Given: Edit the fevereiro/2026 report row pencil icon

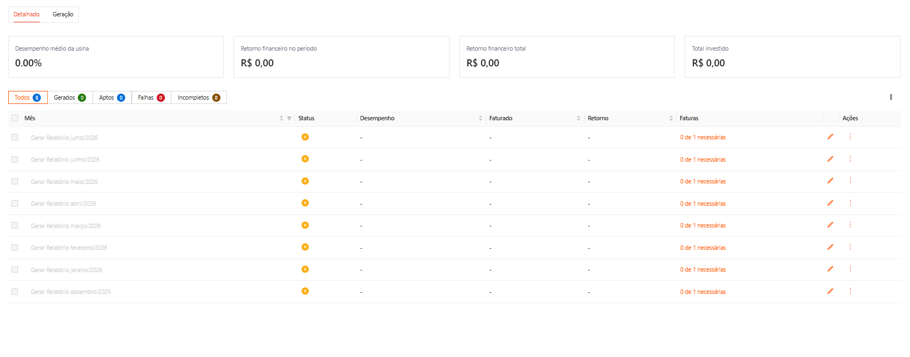Looking at the screenshot, I should 830,247.
